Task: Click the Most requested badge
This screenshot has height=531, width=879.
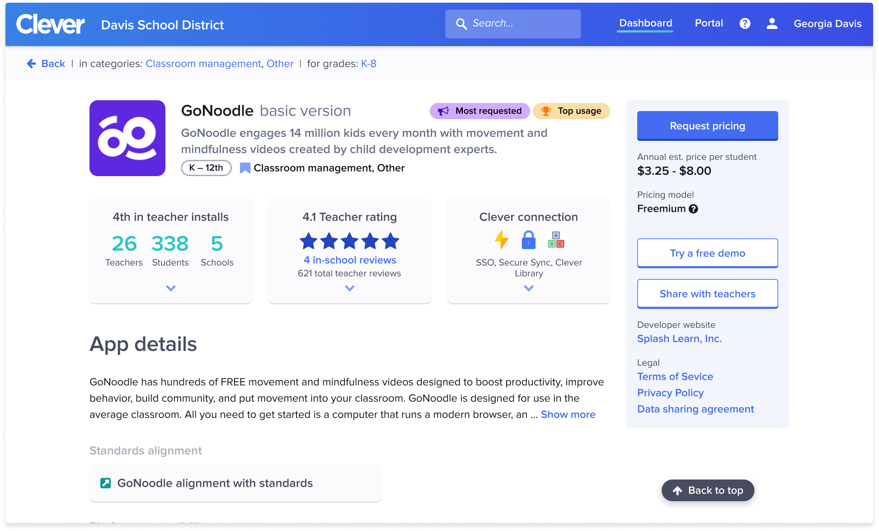Action: coord(479,111)
